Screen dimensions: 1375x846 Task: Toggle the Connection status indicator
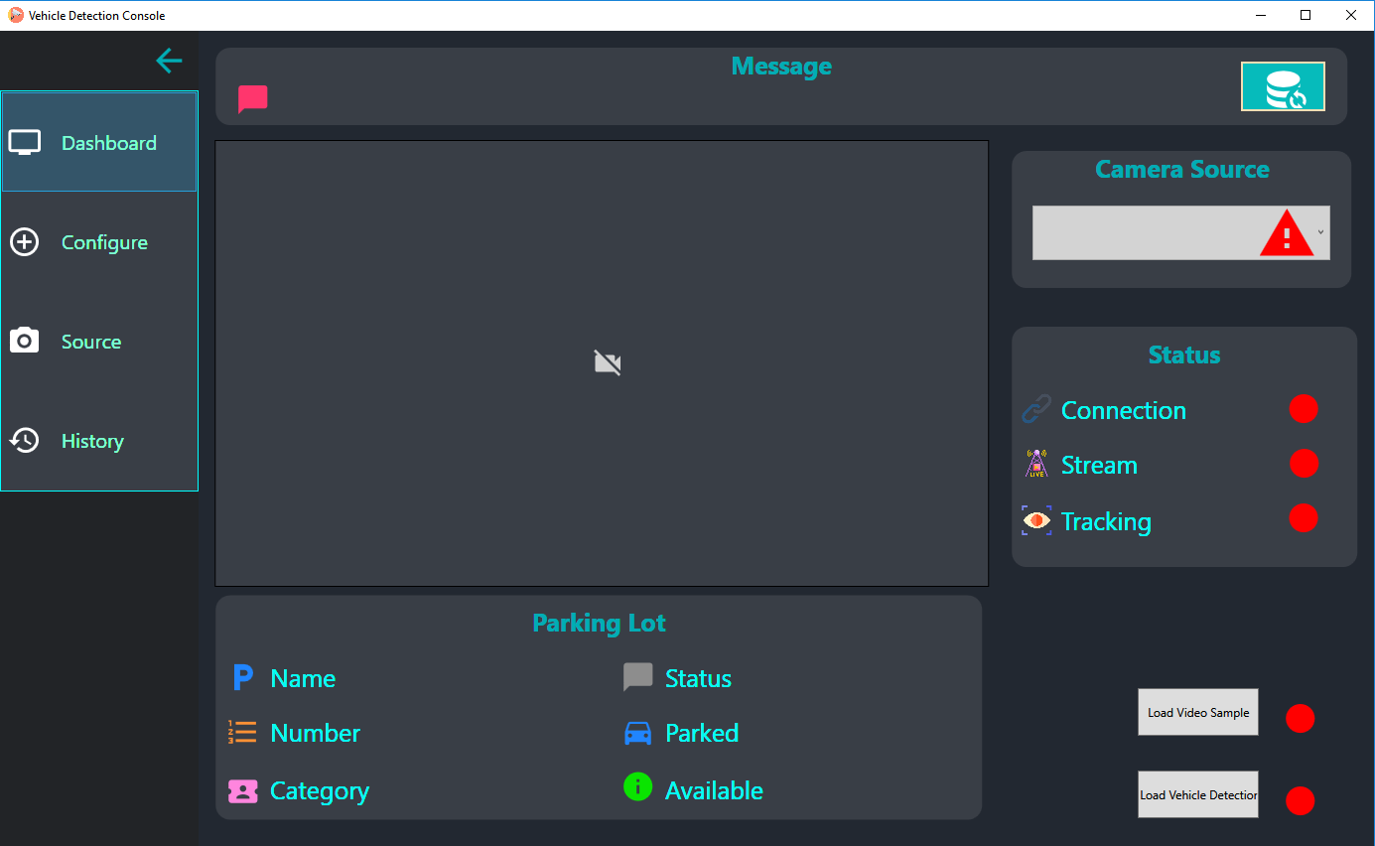[1304, 408]
